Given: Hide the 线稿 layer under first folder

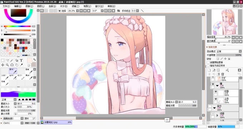Looking at the screenshot, I should 215,92.
